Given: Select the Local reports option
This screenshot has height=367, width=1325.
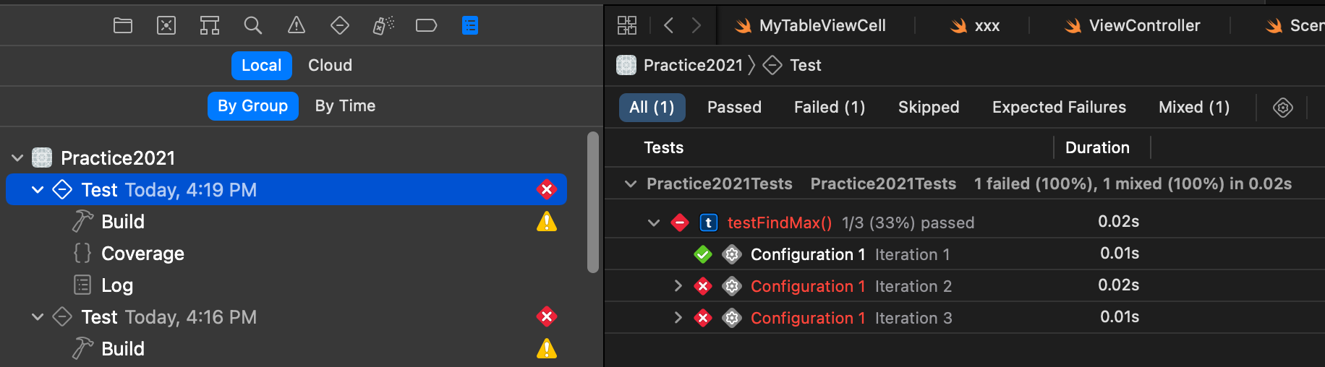Looking at the screenshot, I should point(262,66).
